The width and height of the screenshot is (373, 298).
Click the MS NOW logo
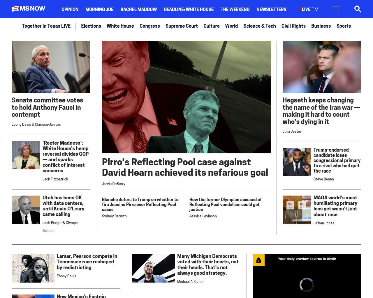point(28,9)
